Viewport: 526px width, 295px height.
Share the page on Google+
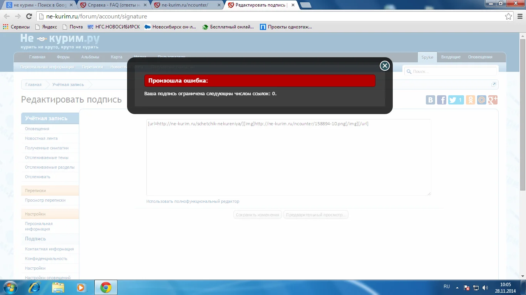point(493,100)
